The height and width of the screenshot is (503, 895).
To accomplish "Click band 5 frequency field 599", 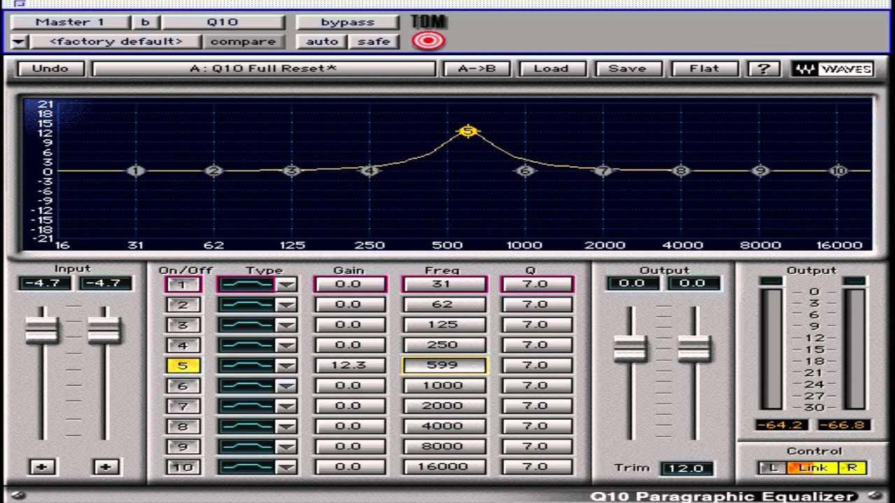I will 443,365.
